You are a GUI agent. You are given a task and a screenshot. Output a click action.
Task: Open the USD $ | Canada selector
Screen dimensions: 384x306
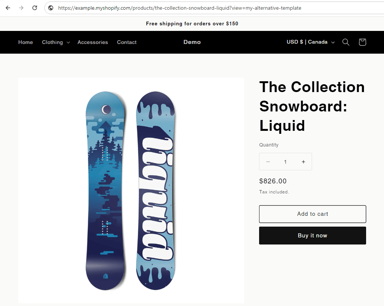[311, 42]
